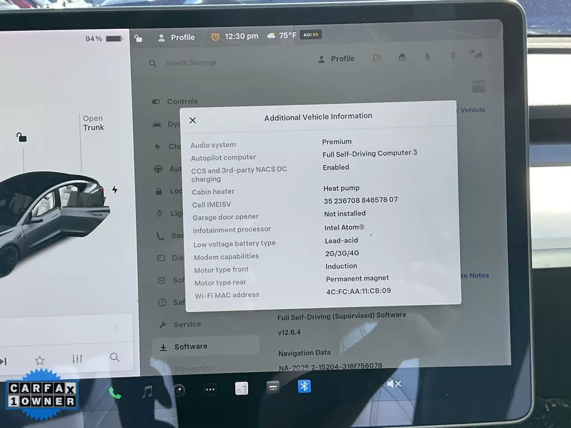
Task: Close the Additional Vehicle Information dialog
Action: click(192, 120)
